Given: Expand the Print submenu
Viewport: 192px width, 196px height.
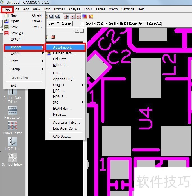Looking at the screenshot, I should (x=24, y=61).
